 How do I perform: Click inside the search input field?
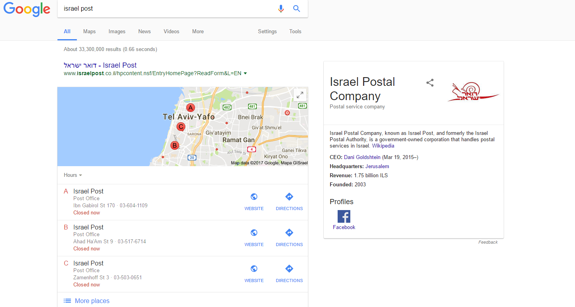tap(166, 9)
